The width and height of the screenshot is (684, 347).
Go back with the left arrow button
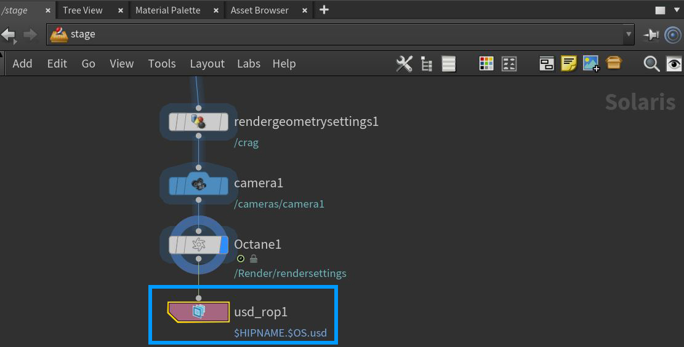pos(9,35)
